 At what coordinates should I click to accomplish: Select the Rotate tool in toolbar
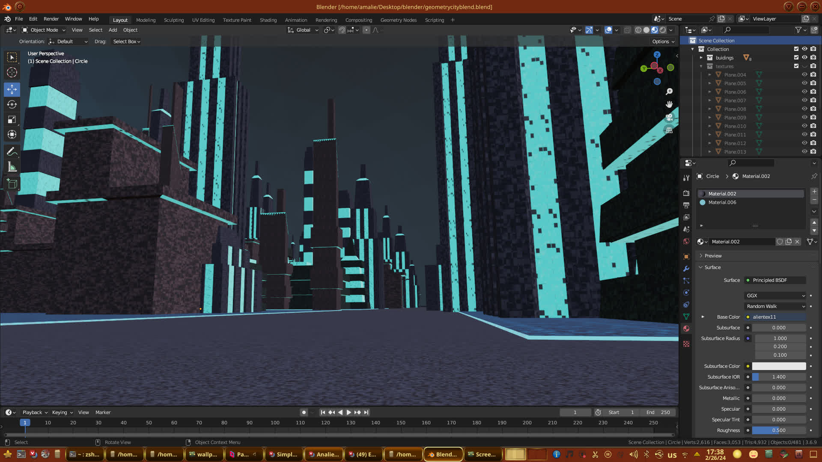[12, 104]
